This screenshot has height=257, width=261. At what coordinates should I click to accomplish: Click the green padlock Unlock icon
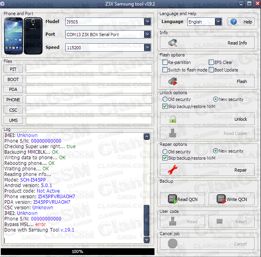pos(173,119)
